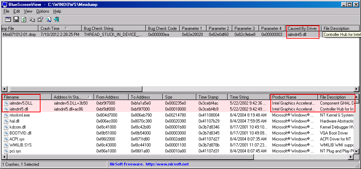Select the ntoskrnl.exe driver row
This screenshot has width=361, height=169.
pyautogui.click(x=20, y=115)
